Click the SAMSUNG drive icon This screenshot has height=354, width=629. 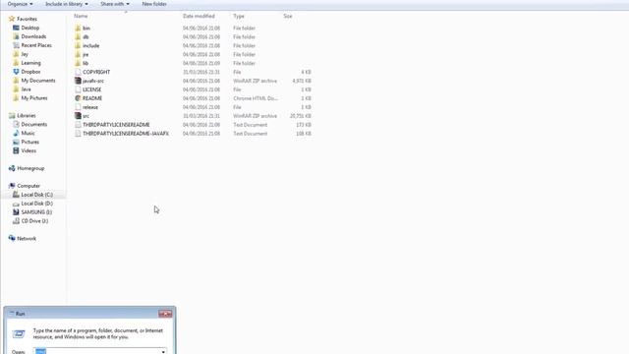point(16,212)
